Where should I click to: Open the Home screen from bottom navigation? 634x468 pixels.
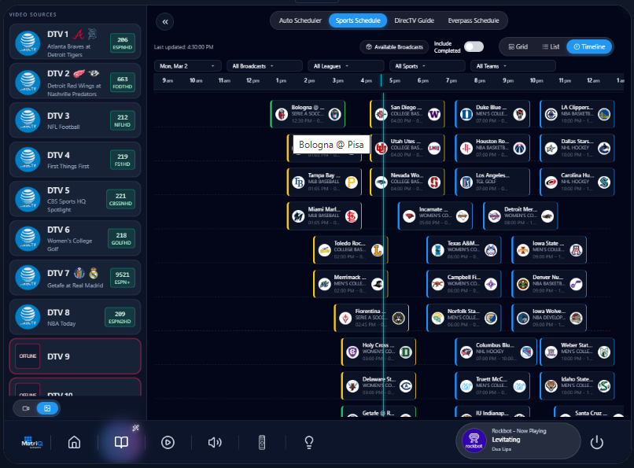(x=73, y=442)
